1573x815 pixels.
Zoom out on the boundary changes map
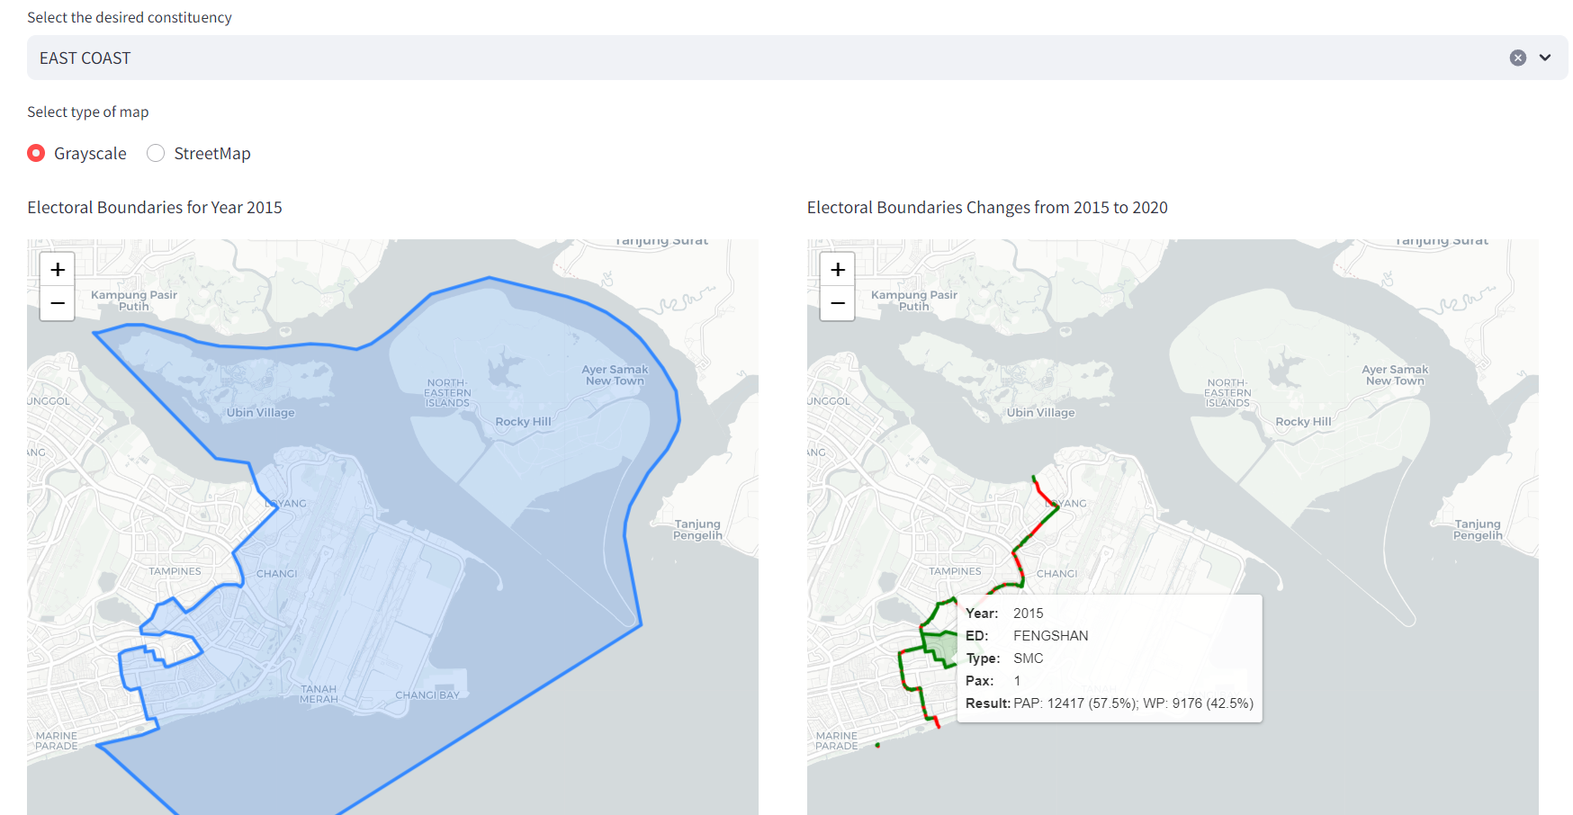pos(837,304)
